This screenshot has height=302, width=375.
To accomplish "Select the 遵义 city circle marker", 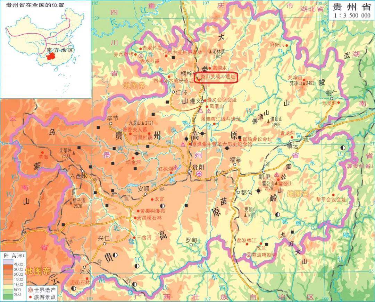I will point(202,101).
